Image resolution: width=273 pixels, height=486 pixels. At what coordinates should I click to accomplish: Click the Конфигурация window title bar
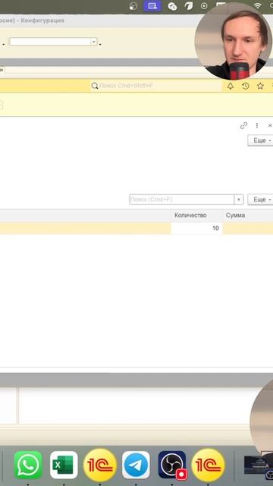98,21
